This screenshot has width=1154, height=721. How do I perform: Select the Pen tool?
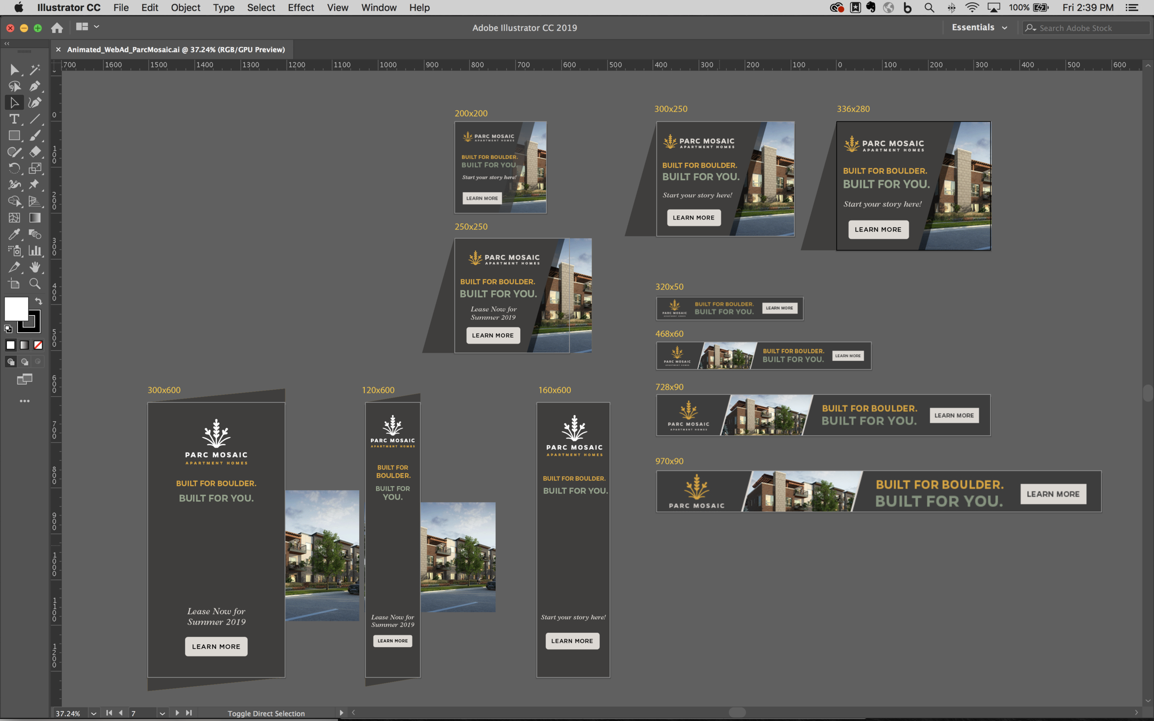pyautogui.click(x=35, y=86)
